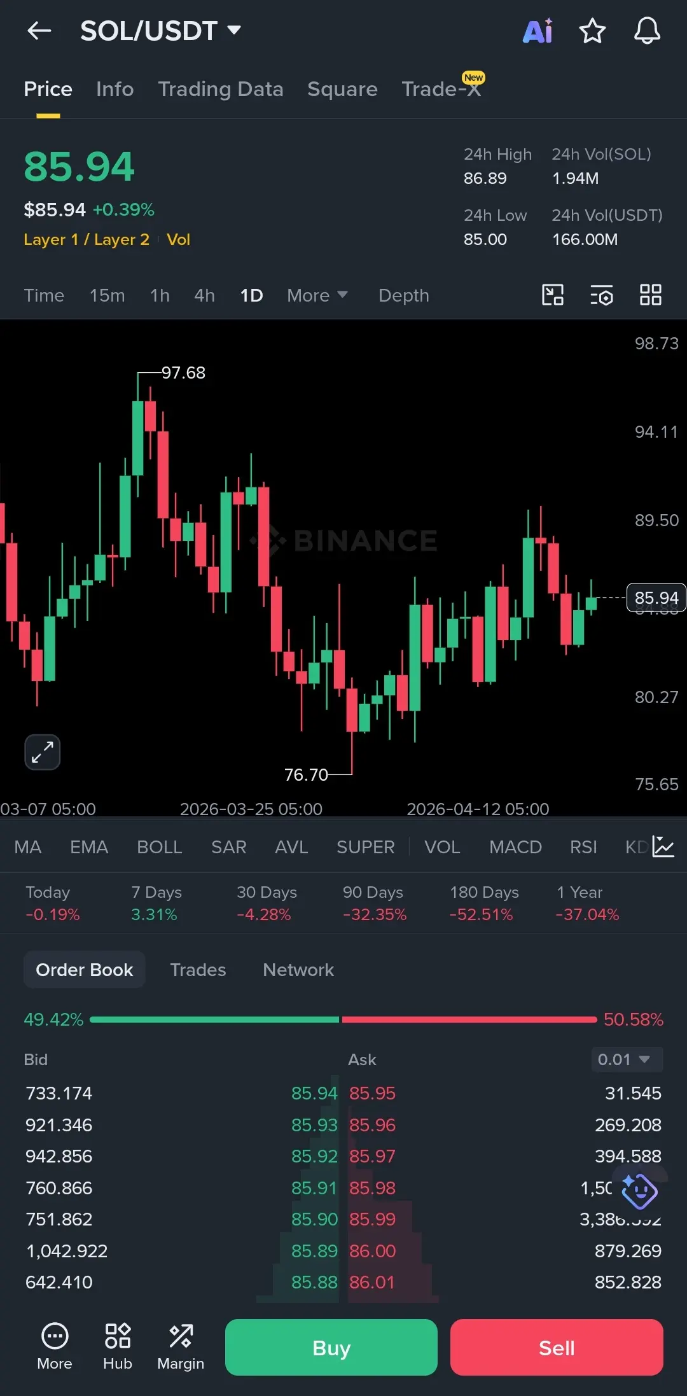Tap the floating AI chatbot icon
This screenshot has width=687, height=1396.
click(x=639, y=1191)
